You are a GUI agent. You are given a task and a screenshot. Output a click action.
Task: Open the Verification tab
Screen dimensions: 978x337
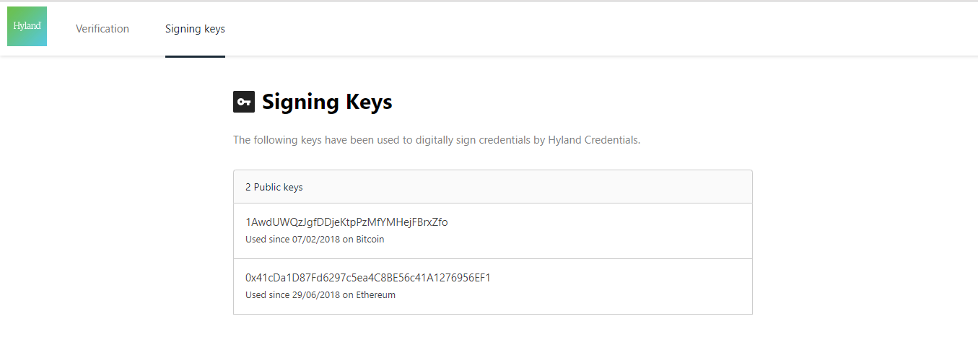[x=102, y=29]
